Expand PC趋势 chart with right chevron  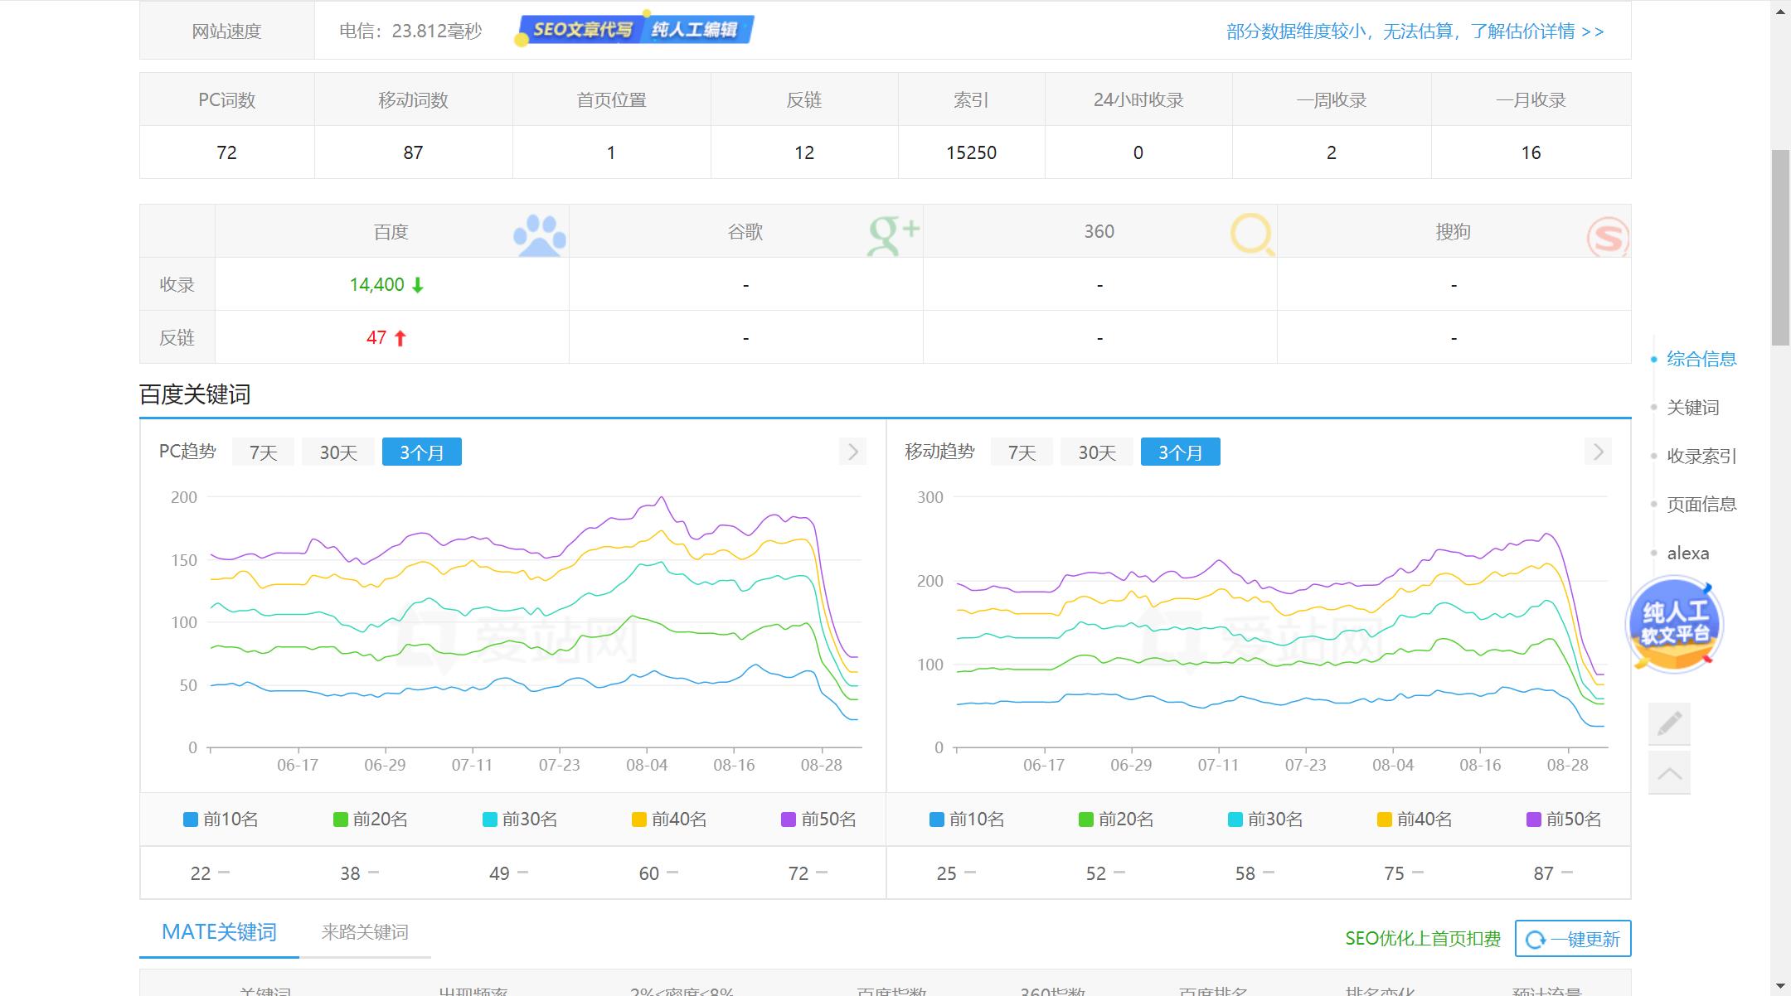pyautogui.click(x=852, y=452)
